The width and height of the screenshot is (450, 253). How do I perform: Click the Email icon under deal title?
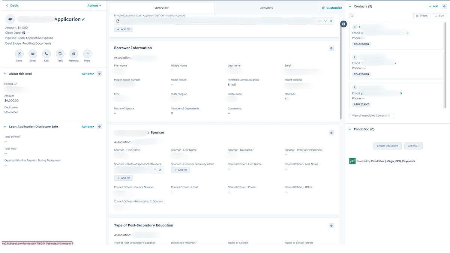pos(33,54)
